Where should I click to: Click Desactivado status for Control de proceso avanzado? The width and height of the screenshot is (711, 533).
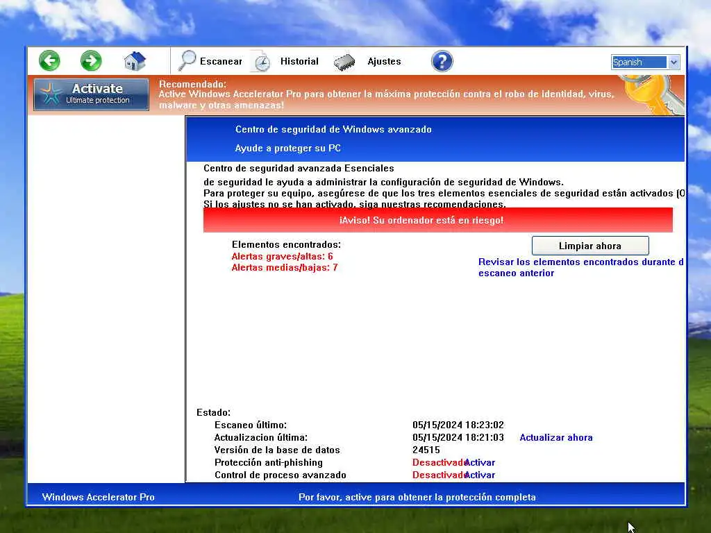click(439, 475)
